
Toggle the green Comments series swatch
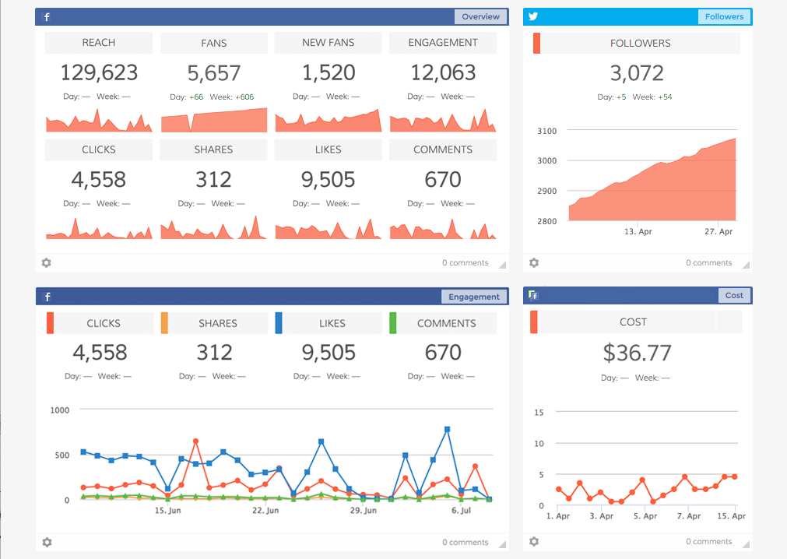tap(392, 323)
